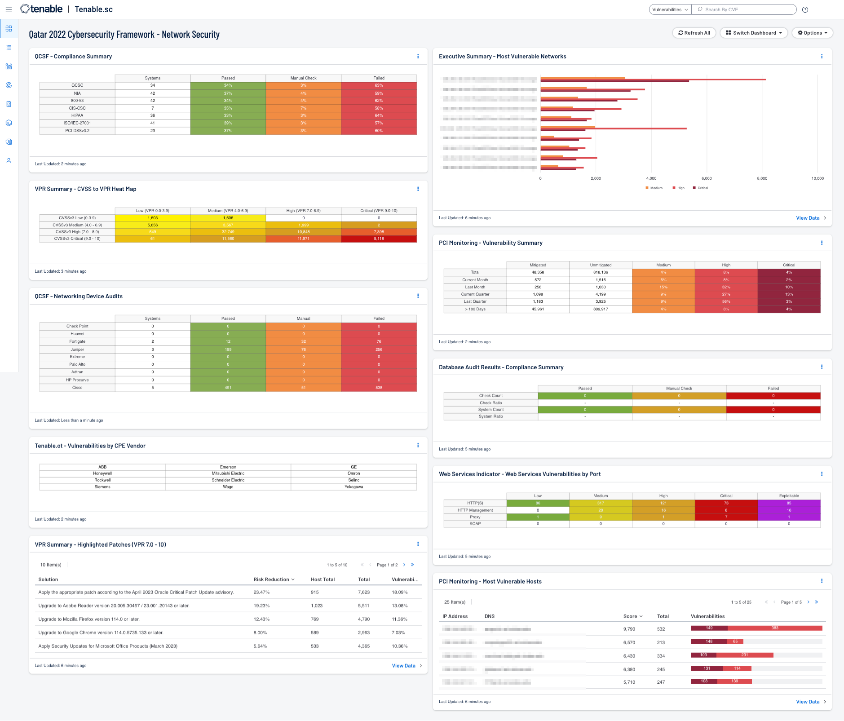Click the top network bar in chart
This screenshot has width=844, height=721.
[x=653, y=80]
